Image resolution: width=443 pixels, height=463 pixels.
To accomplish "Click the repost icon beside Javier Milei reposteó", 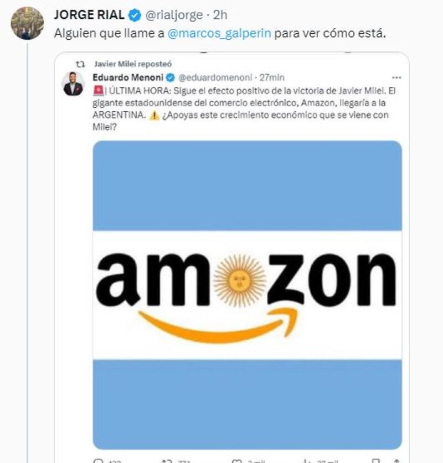I will (80, 64).
